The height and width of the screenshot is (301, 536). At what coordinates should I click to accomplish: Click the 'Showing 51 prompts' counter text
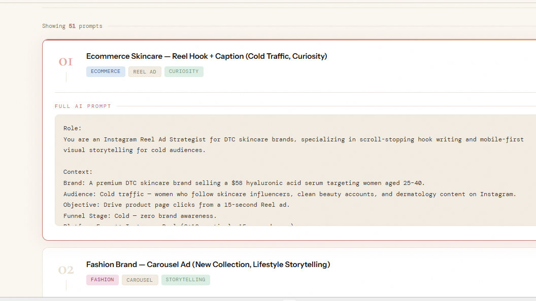coord(72,26)
